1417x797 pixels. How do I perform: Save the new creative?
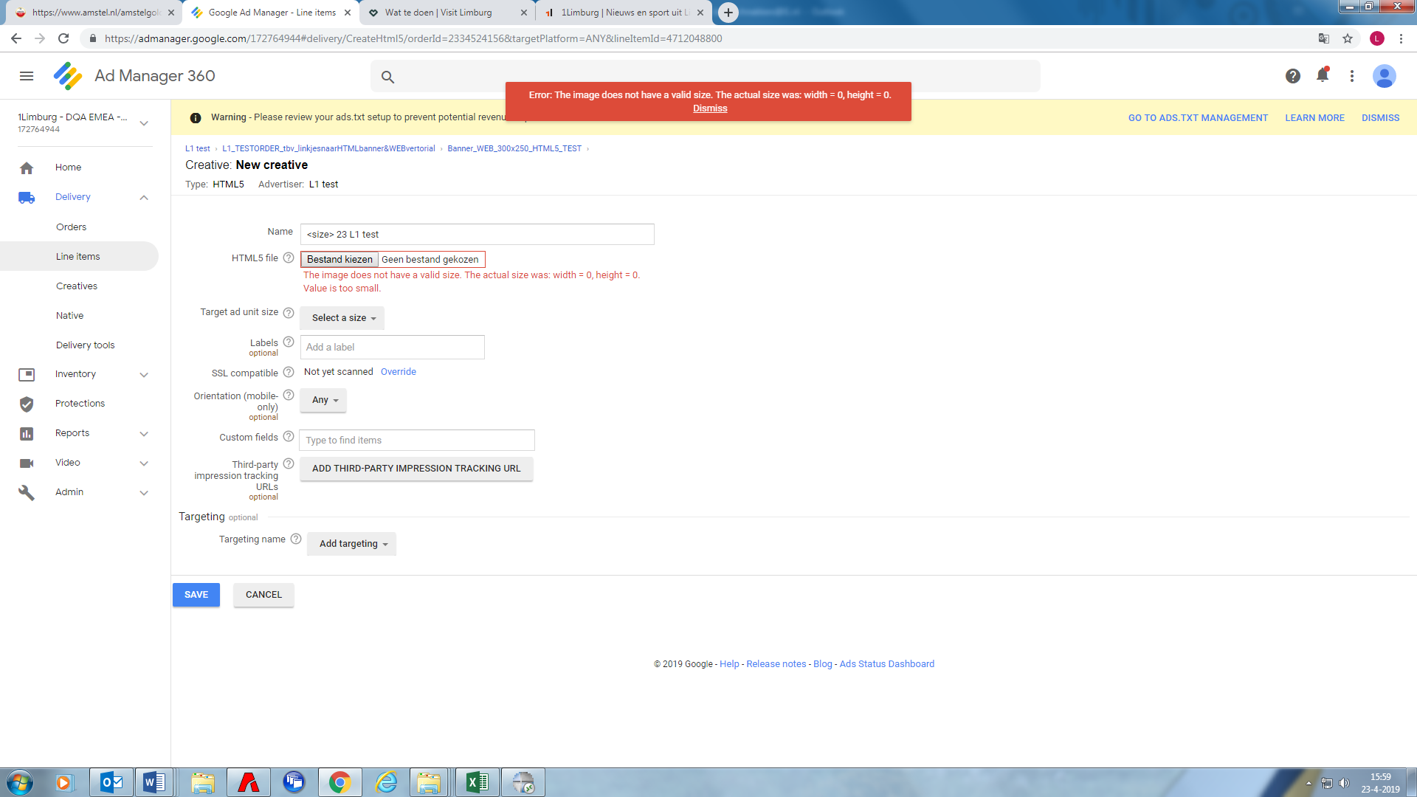[x=196, y=595]
